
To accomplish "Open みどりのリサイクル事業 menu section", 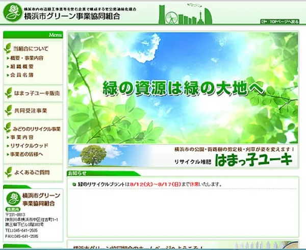I will pos(37,129).
